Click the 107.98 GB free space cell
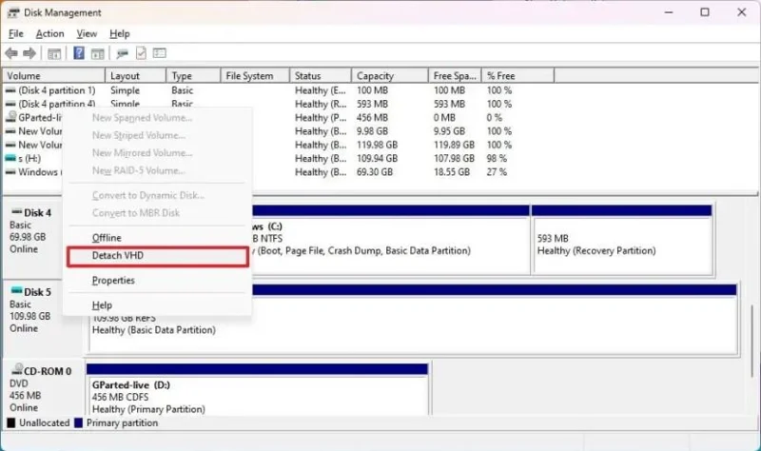This screenshot has height=451, width=761. click(454, 158)
